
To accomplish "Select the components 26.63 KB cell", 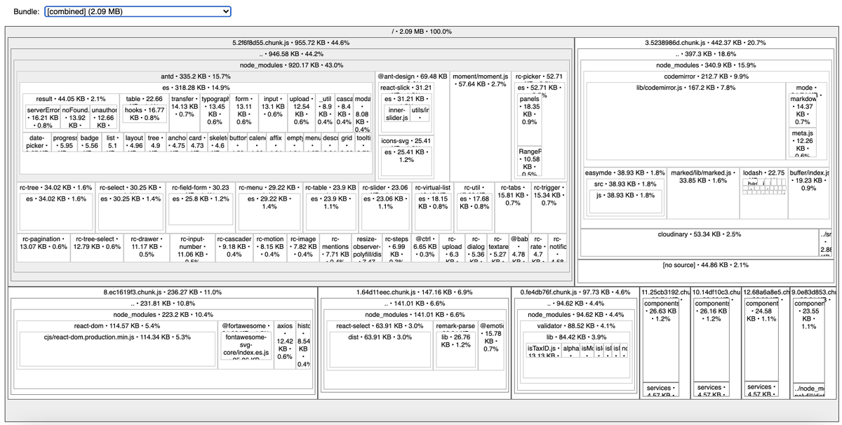I will click(x=660, y=340).
